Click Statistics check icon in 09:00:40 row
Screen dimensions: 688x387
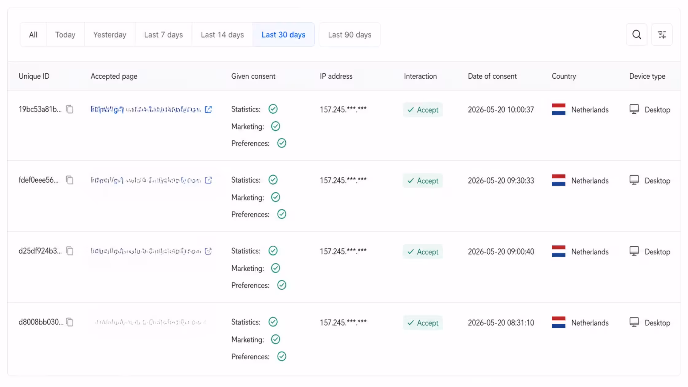[273, 251]
